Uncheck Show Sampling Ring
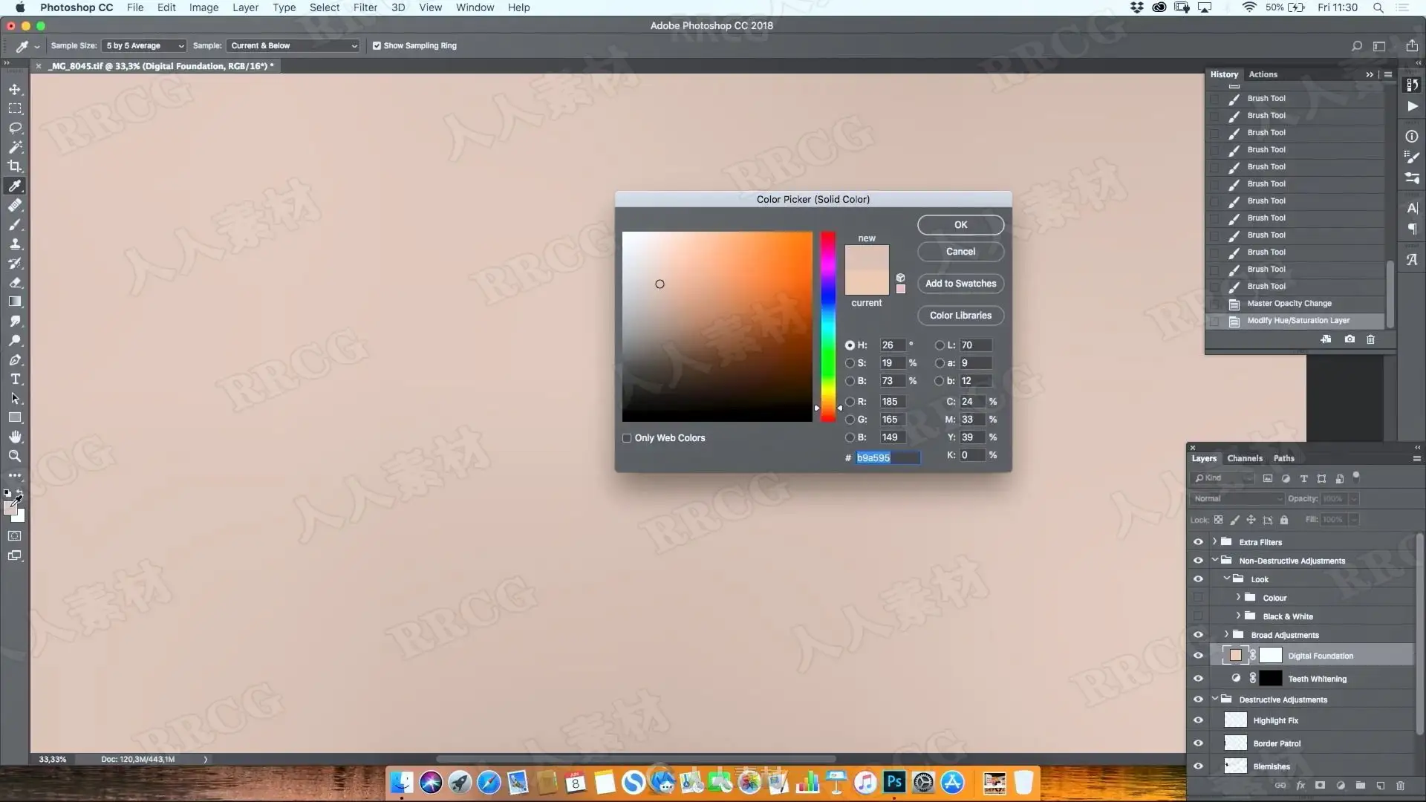The image size is (1426, 802). coord(377,45)
